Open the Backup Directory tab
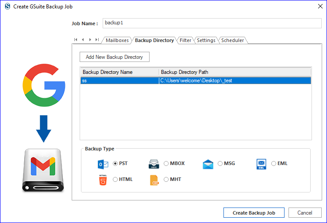The image size is (327, 223). tap(154, 40)
